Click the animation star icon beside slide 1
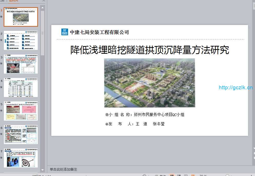 point(1,16)
